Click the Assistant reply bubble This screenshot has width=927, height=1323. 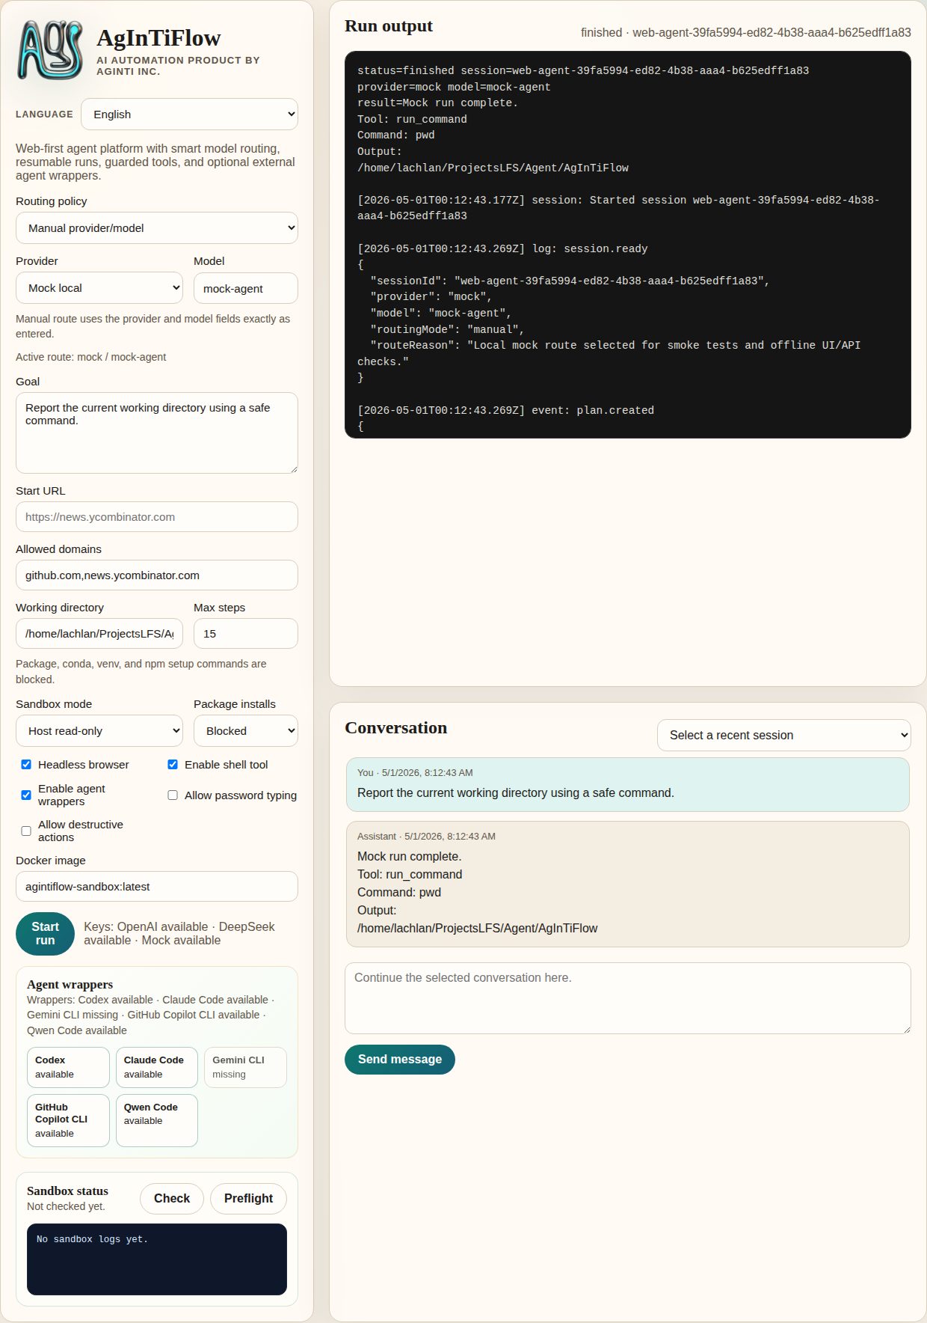(x=628, y=884)
